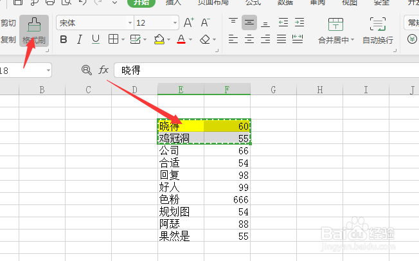419x261 pixels.
Task: Align text to bottom of cell
Action: (x=265, y=22)
